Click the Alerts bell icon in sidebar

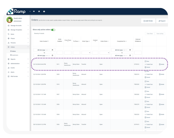point(9,72)
